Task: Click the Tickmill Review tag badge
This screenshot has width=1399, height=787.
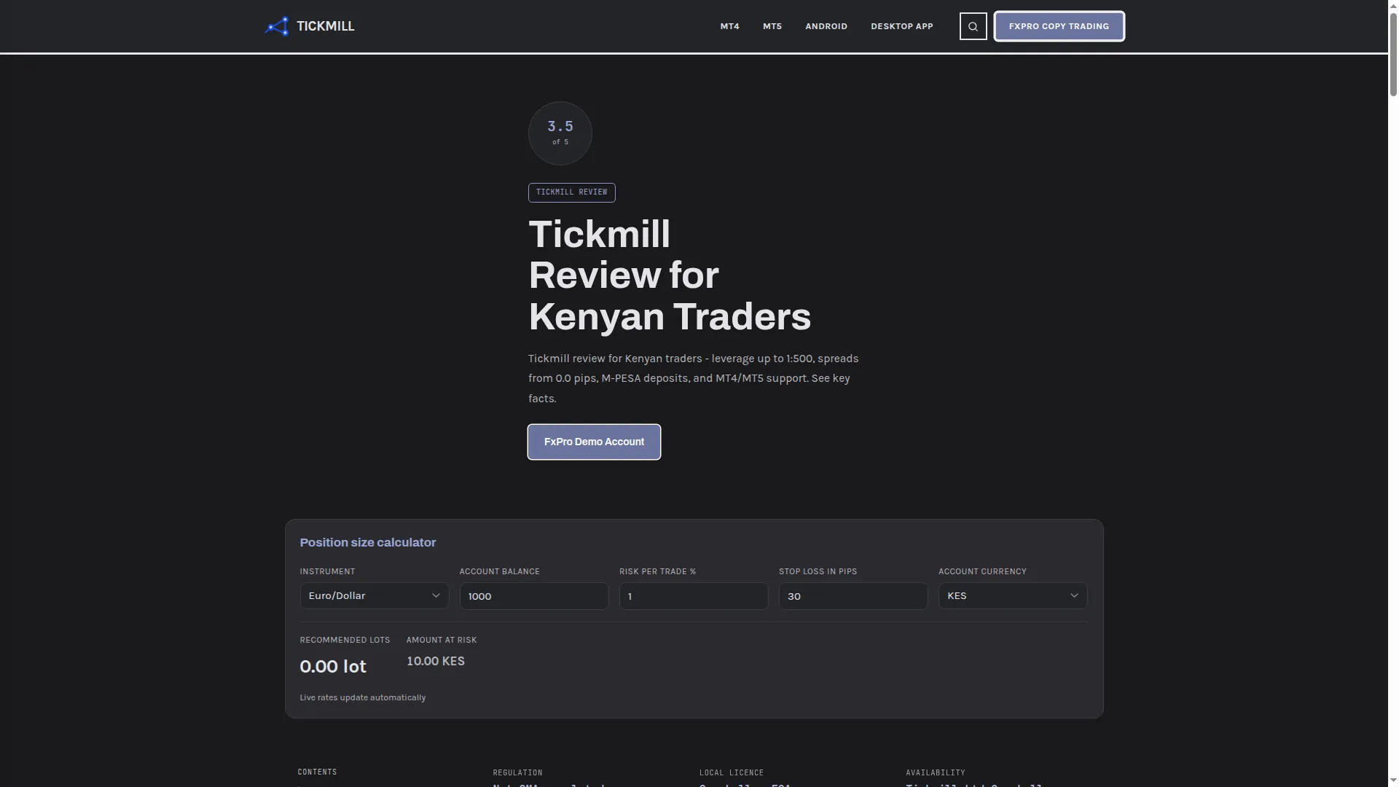Action: (x=571, y=192)
